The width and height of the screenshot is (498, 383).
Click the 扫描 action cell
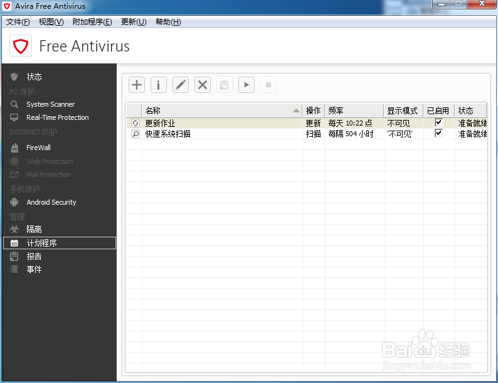point(313,134)
